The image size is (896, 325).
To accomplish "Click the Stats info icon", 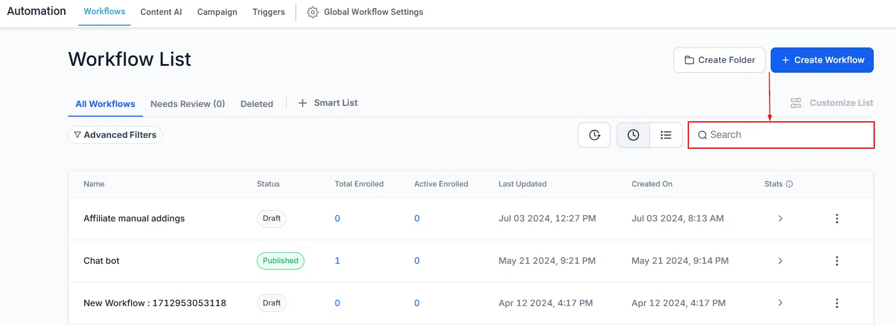I will 789,184.
